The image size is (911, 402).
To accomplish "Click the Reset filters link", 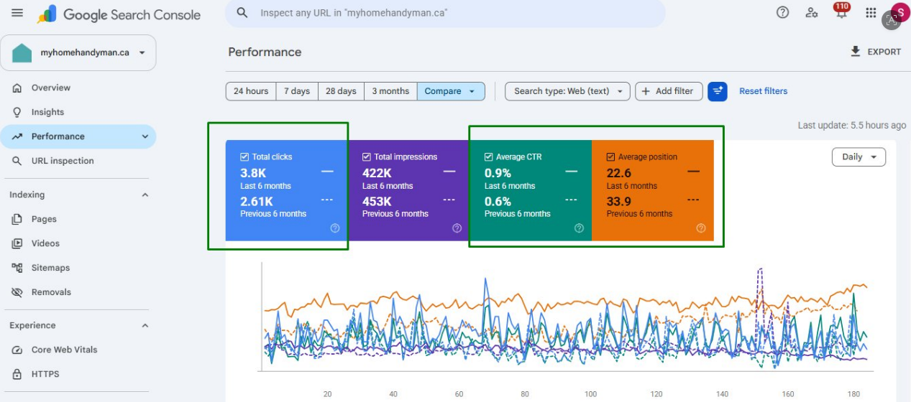I will (763, 91).
